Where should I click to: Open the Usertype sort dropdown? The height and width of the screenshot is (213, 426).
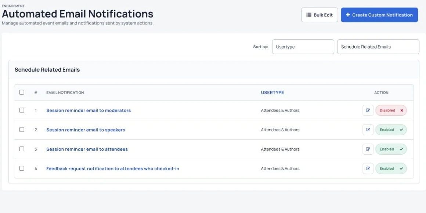click(303, 47)
